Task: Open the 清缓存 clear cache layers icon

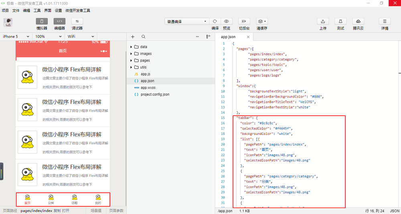Action: [x=262, y=21]
